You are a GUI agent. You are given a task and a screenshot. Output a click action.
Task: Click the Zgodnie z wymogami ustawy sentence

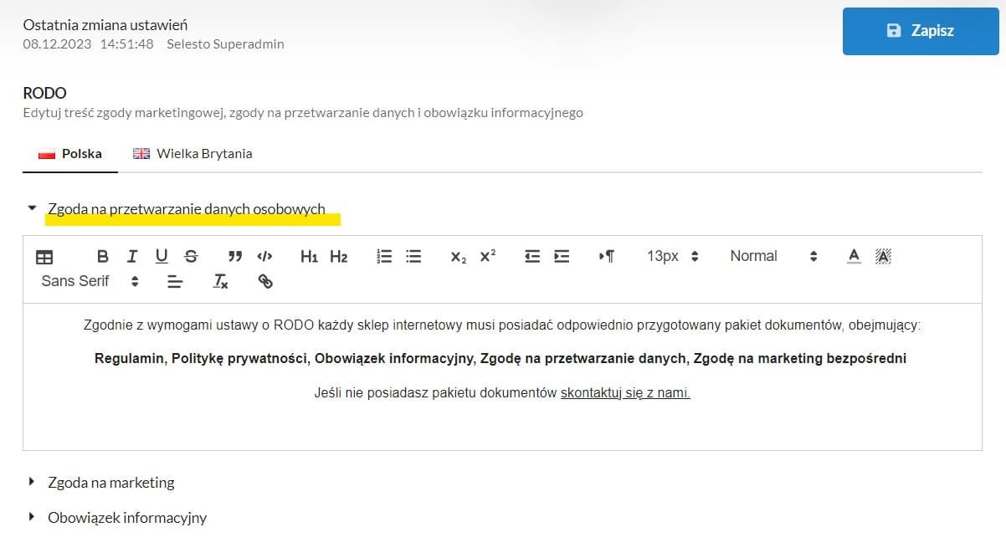(x=502, y=325)
